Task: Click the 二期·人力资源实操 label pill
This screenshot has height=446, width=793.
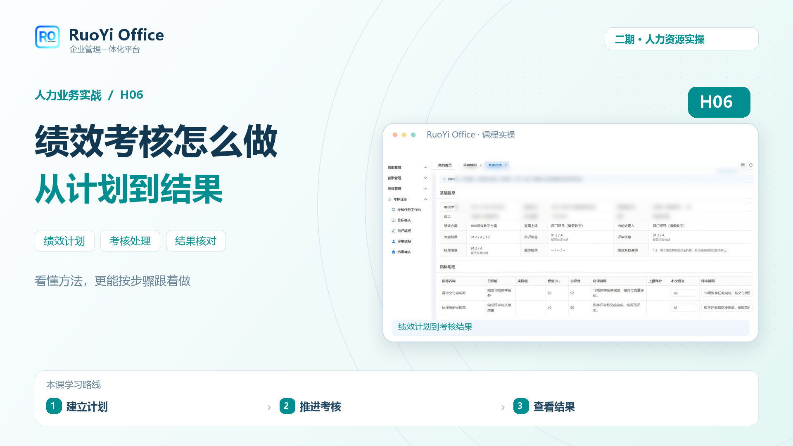Action: (x=681, y=39)
